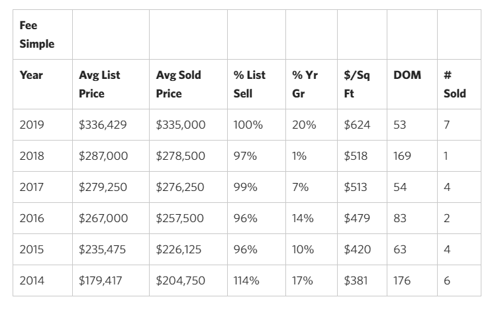Image resolution: width=492 pixels, height=309 pixels.
Task: Select the 114% list sell cell
Action: tap(246, 280)
